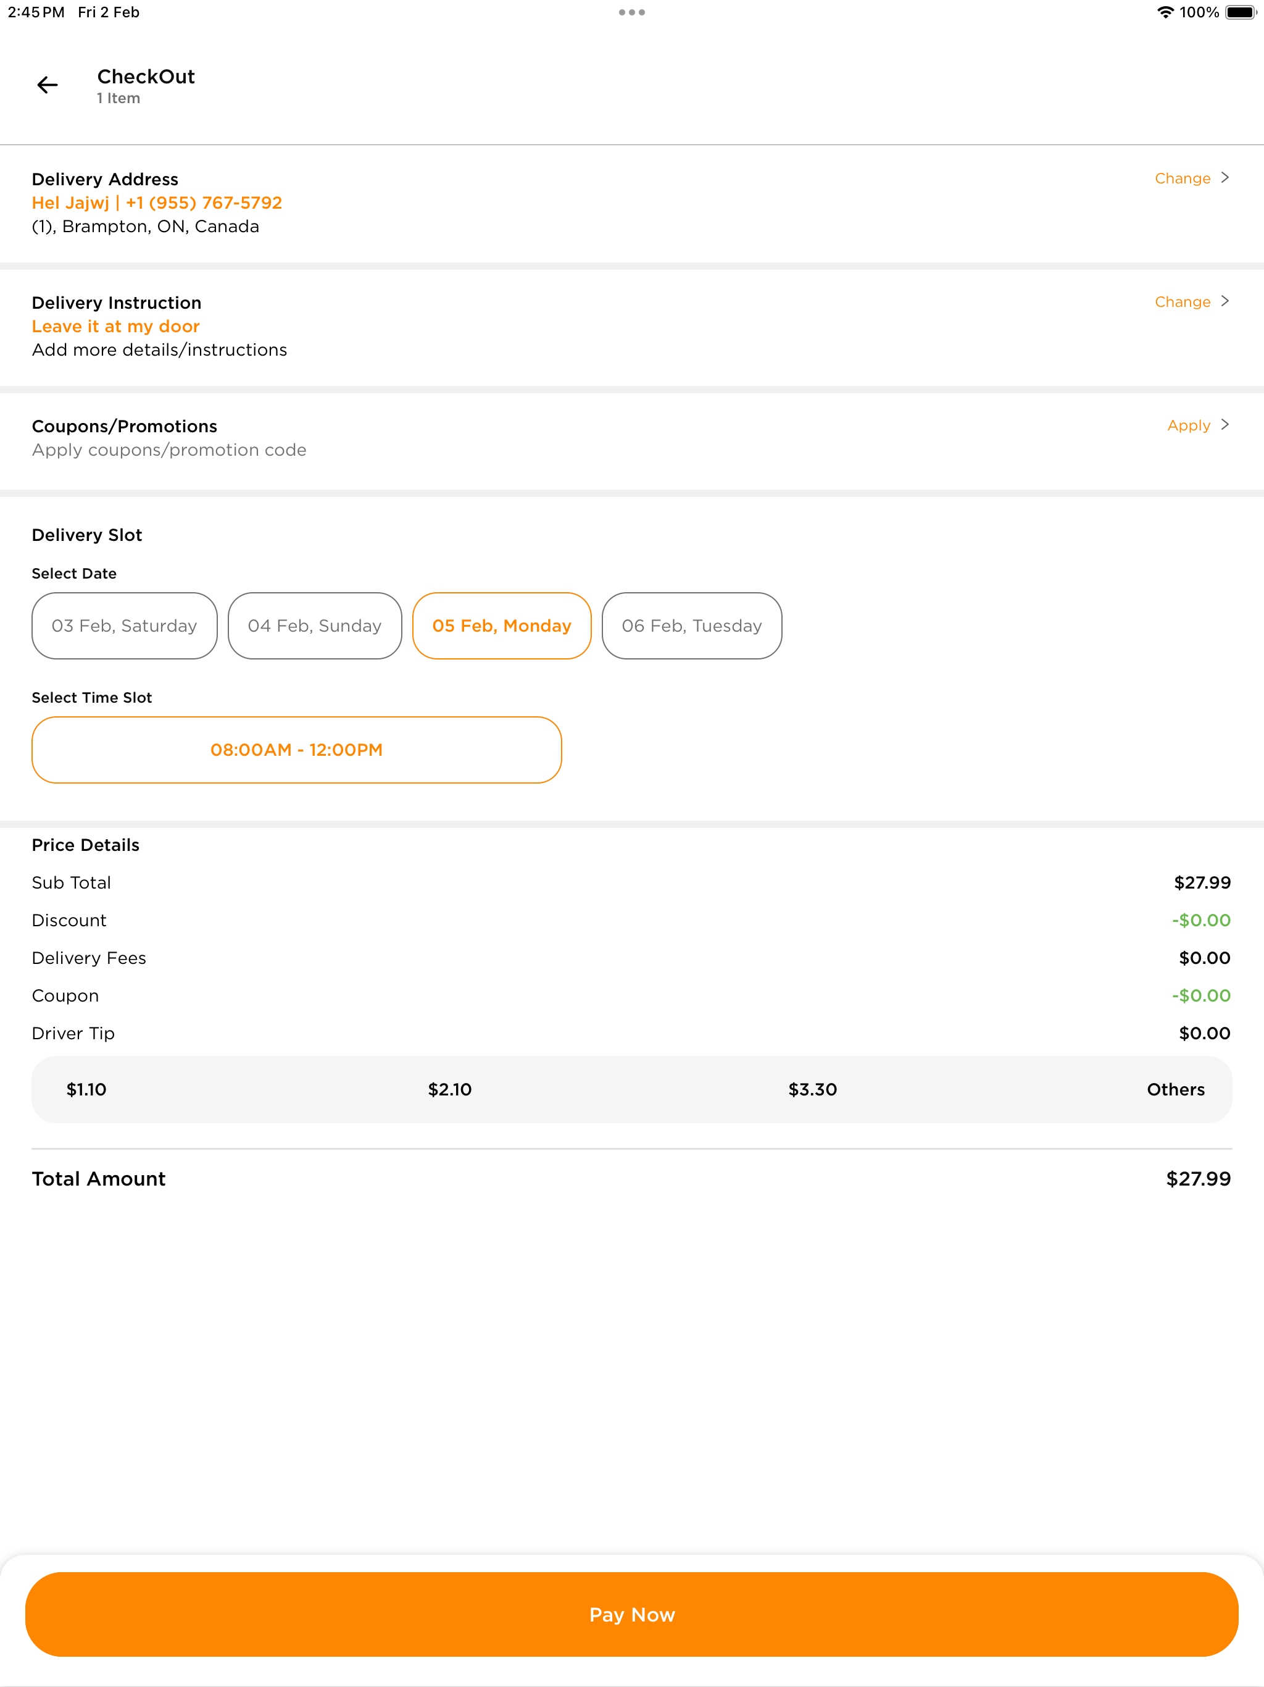Tap the Total Amount value $27.99
Screen dimensions: 1264x1687
tap(1199, 1179)
